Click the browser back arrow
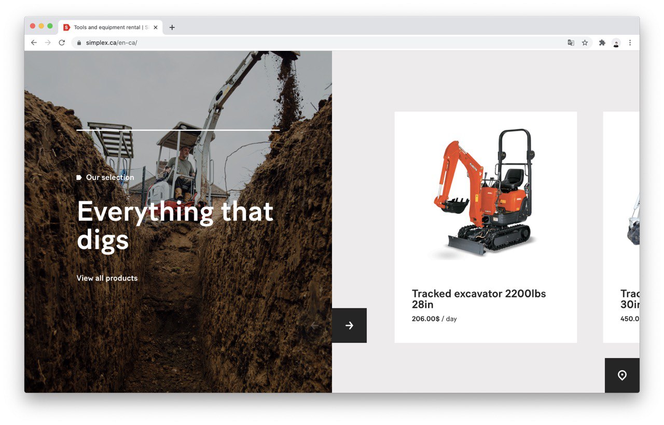Image resolution: width=664 pixels, height=425 pixels. click(x=34, y=43)
